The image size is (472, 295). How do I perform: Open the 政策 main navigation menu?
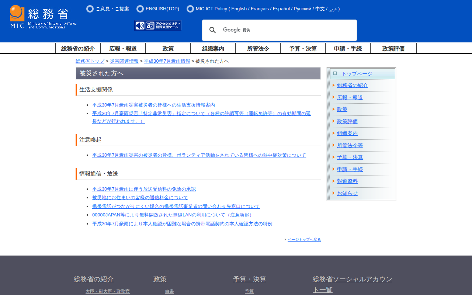(x=168, y=48)
